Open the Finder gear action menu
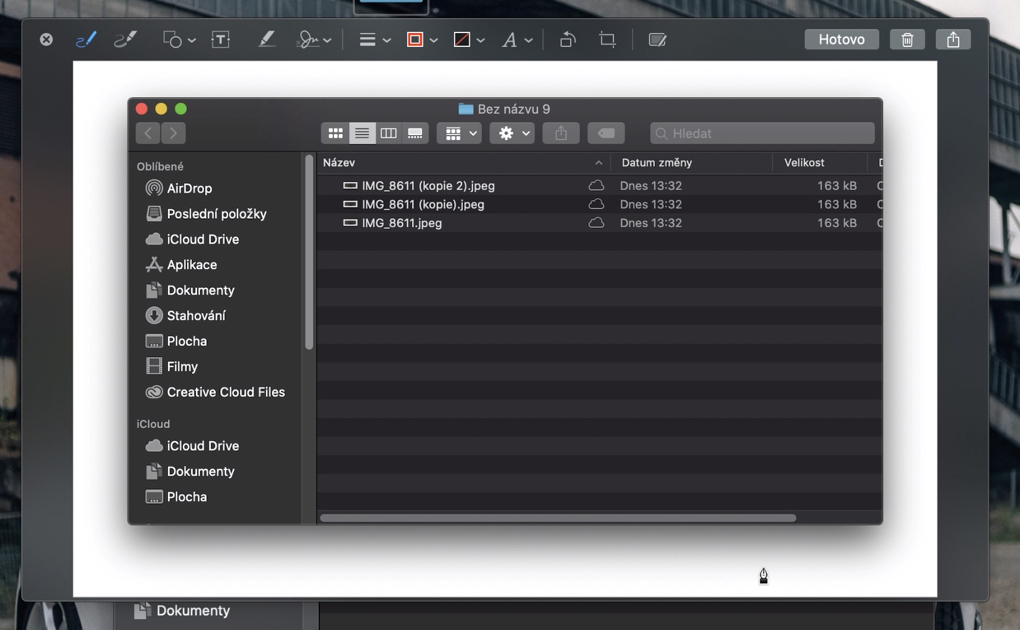The image size is (1020, 630). (512, 133)
